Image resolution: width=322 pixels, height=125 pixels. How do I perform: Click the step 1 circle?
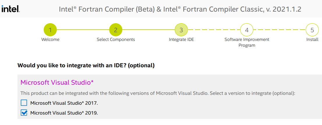[50, 30]
